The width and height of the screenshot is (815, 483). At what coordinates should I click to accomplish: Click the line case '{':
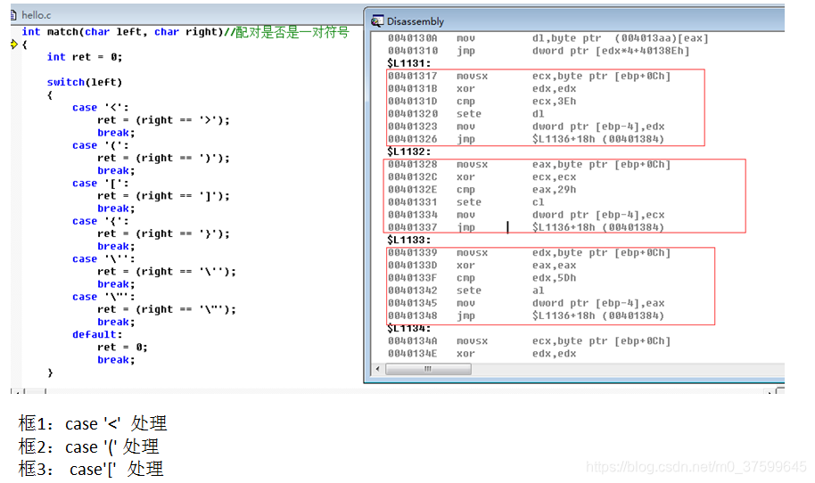tap(101, 221)
